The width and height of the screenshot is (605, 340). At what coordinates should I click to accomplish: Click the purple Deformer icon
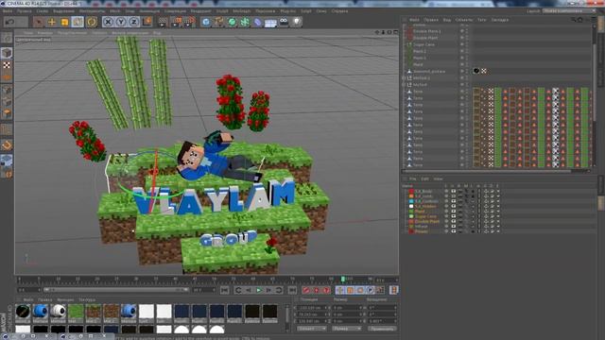(257, 22)
